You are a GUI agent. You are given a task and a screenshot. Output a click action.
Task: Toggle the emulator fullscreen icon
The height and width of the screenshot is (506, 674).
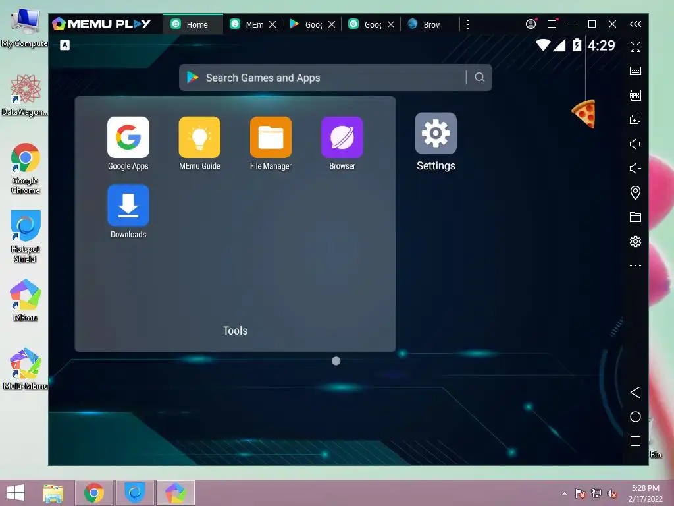[635, 47]
